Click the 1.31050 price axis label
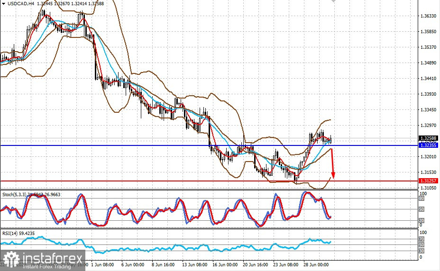 (x=428, y=188)
